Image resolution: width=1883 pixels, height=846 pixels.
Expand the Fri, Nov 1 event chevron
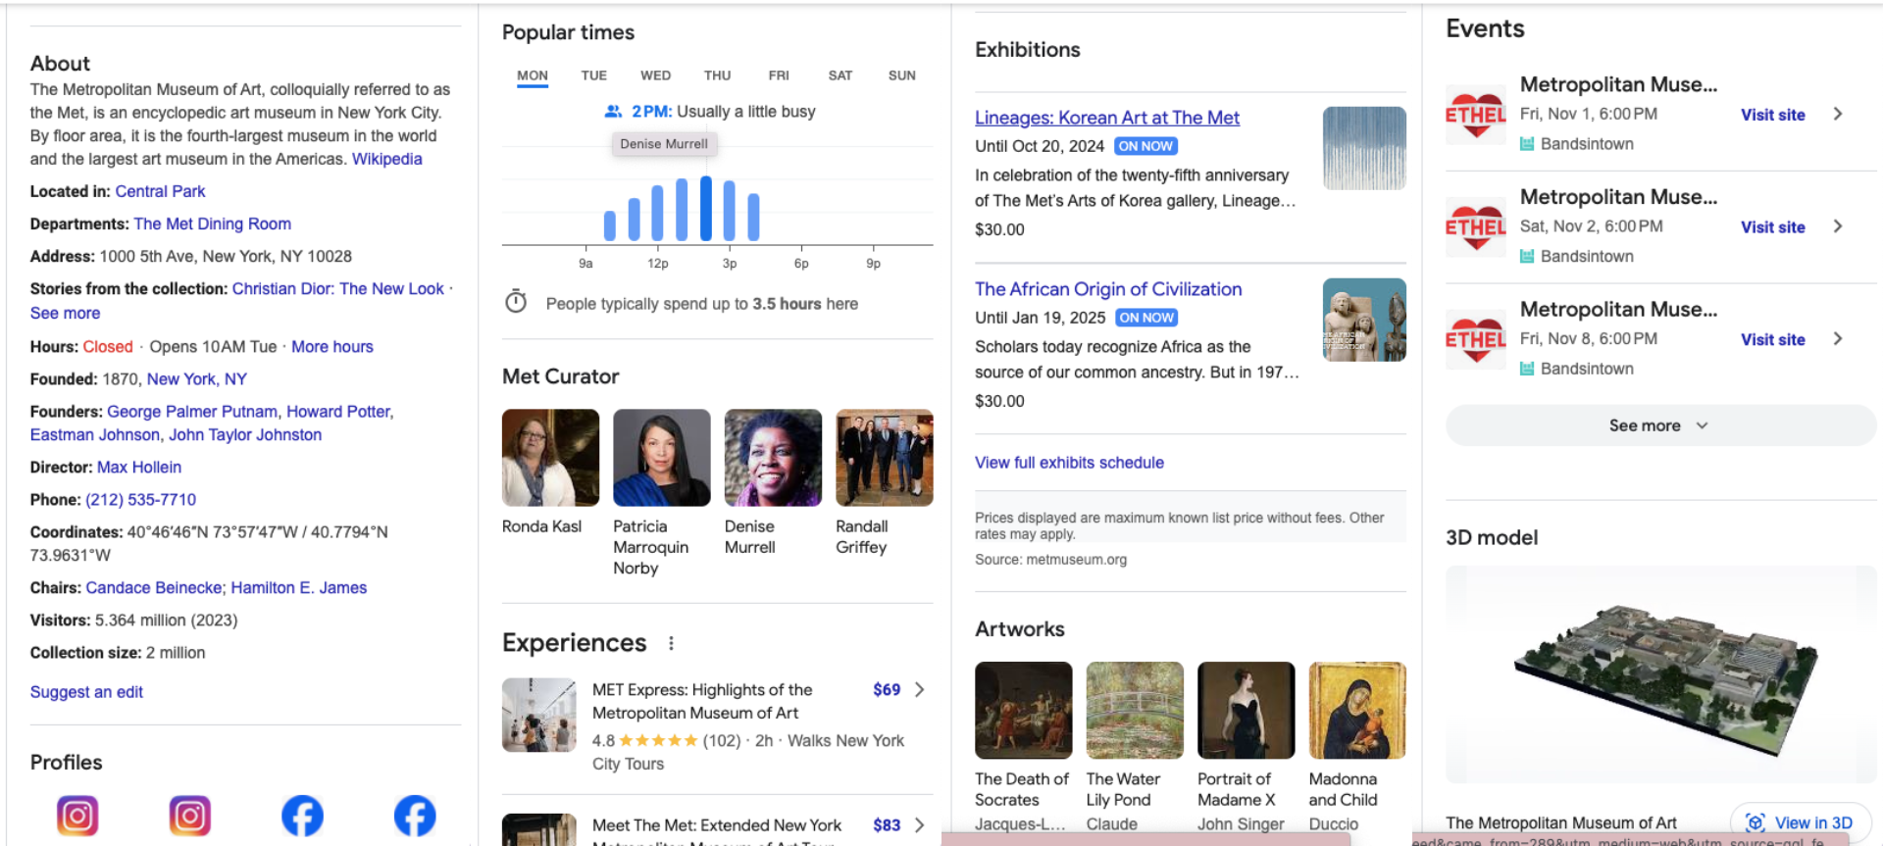[1838, 114]
